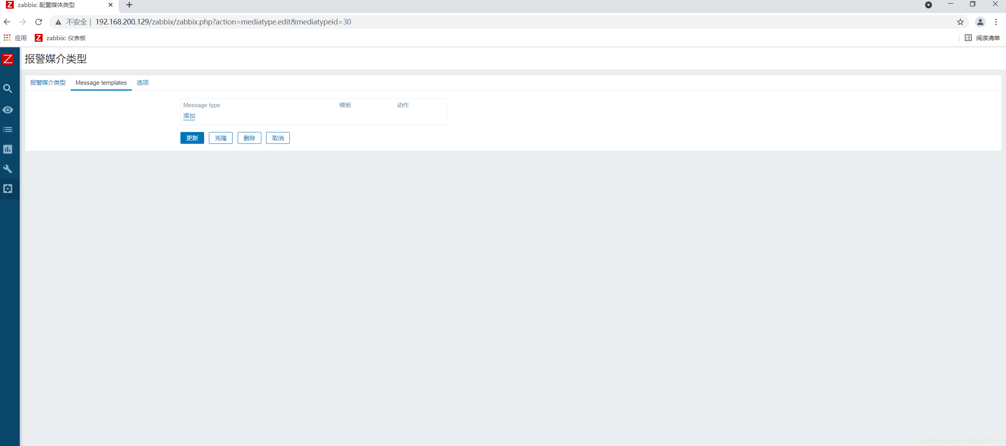This screenshot has height=446, width=1006.
Task: Open the Reports bar chart icon
Action: tap(8, 149)
